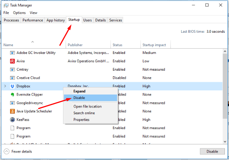Close the Task Manager window
The height and width of the screenshot is (160, 229).
point(220,5)
